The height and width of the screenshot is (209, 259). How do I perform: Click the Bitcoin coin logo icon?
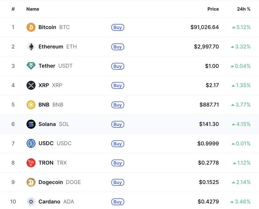(31, 27)
